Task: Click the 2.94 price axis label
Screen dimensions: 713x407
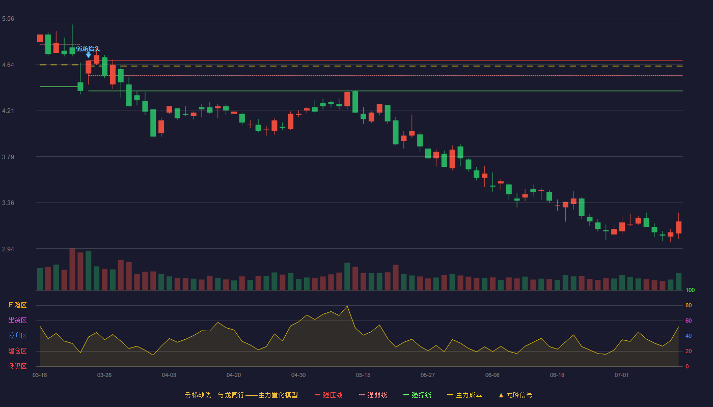Action: click(x=8, y=249)
